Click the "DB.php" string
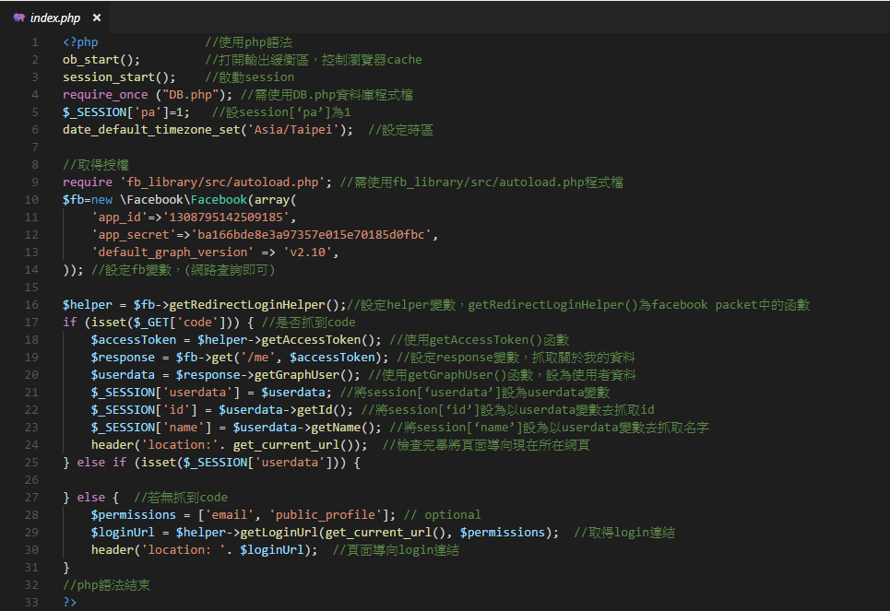Viewport: 890px width, 611px height. click(190, 95)
